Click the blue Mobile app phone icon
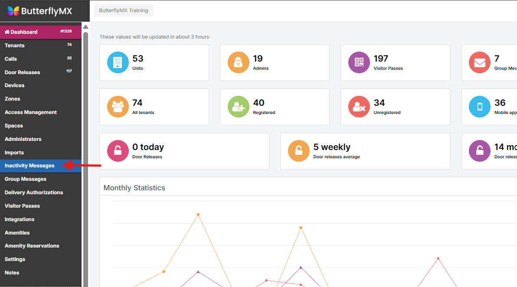The width and height of the screenshot is (517, 287). [480, 107]
